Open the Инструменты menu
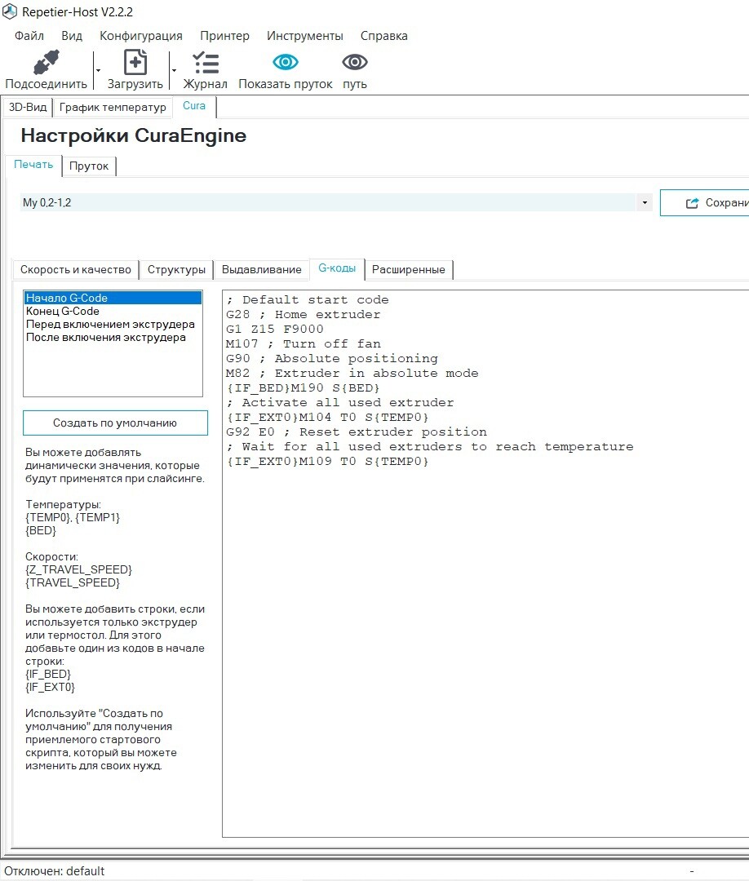Image resolution: width=749 pixels, height=881 pixels. (304, 36)
